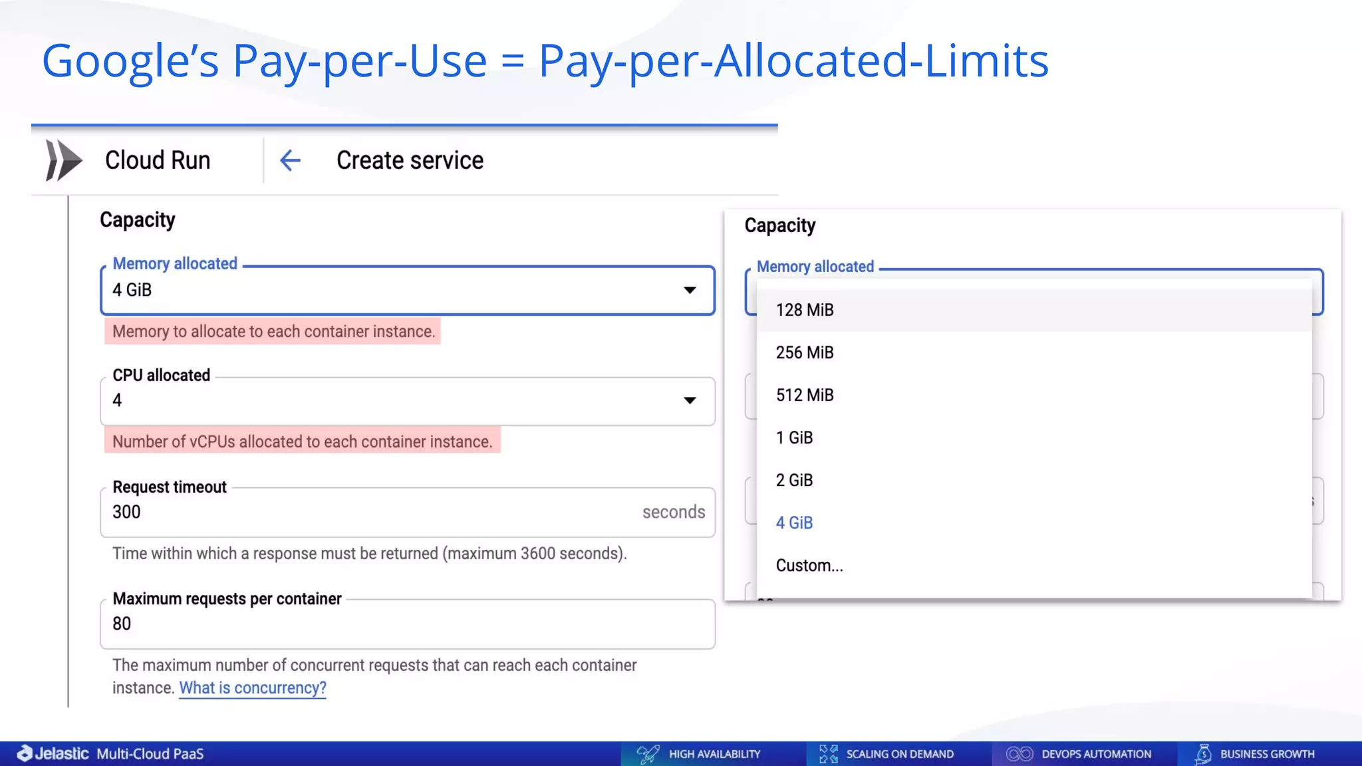This screenshot has height=766, width=1362.
Task: Open the Memory allocated 4 GiB dropdown
Action: click(x=407, y=291)
